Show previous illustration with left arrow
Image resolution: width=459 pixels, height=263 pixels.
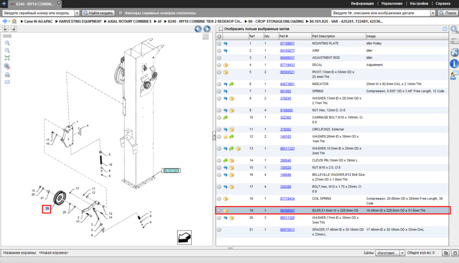point(198,29)
